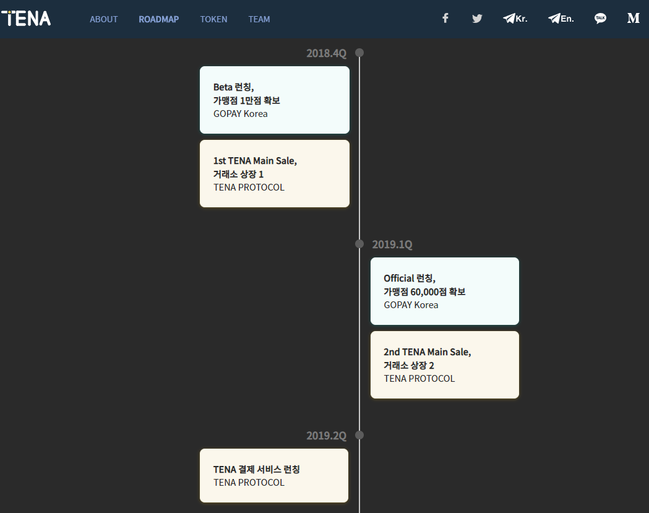
Task: Open the KakaoTalk chat icon
Action: [x=600, y=18]
